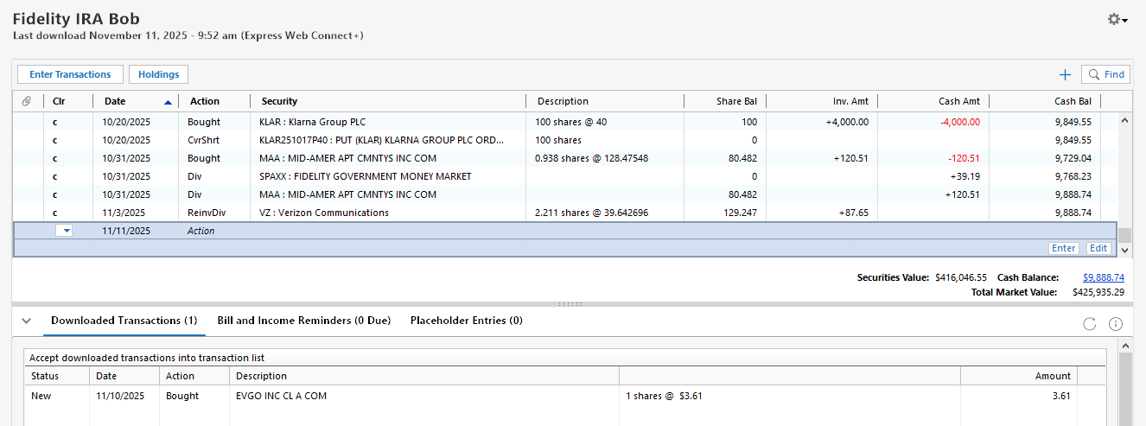The height and width of the screenshot is (426, 1146).
Task: Click the register scrollbar up arrow
Action: (x=1124, y=121)
